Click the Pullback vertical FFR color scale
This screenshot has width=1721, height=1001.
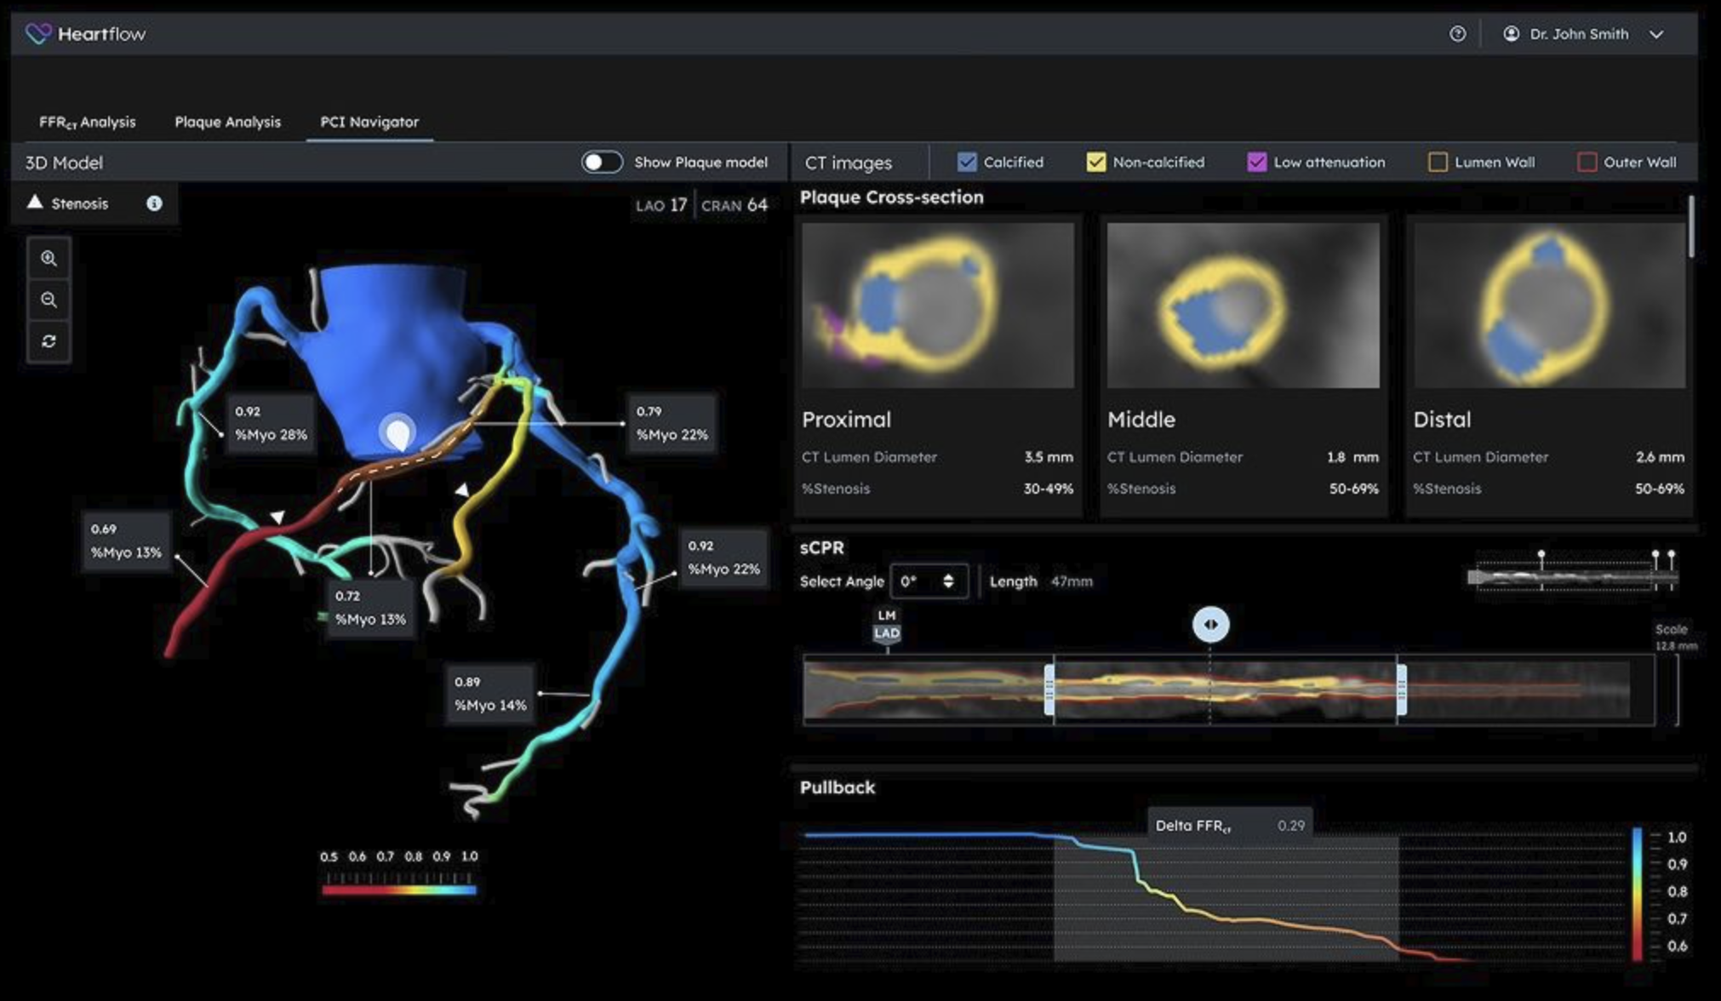coord(1637,894)
